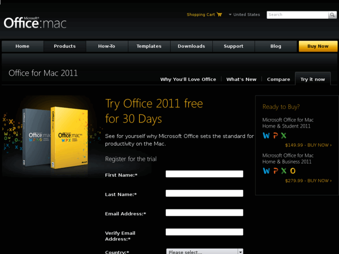
Task: Click the Email Address input field
Action: pos(204,213)
